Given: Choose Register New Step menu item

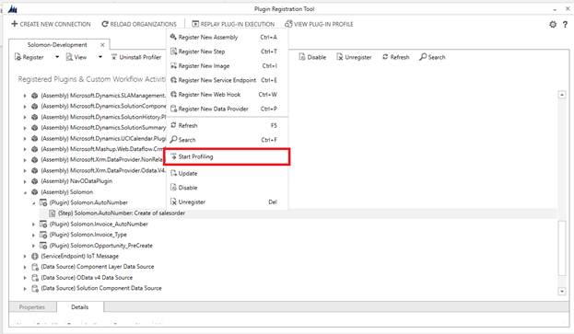Looking at the screenshot, I should [x=227, y=52].
